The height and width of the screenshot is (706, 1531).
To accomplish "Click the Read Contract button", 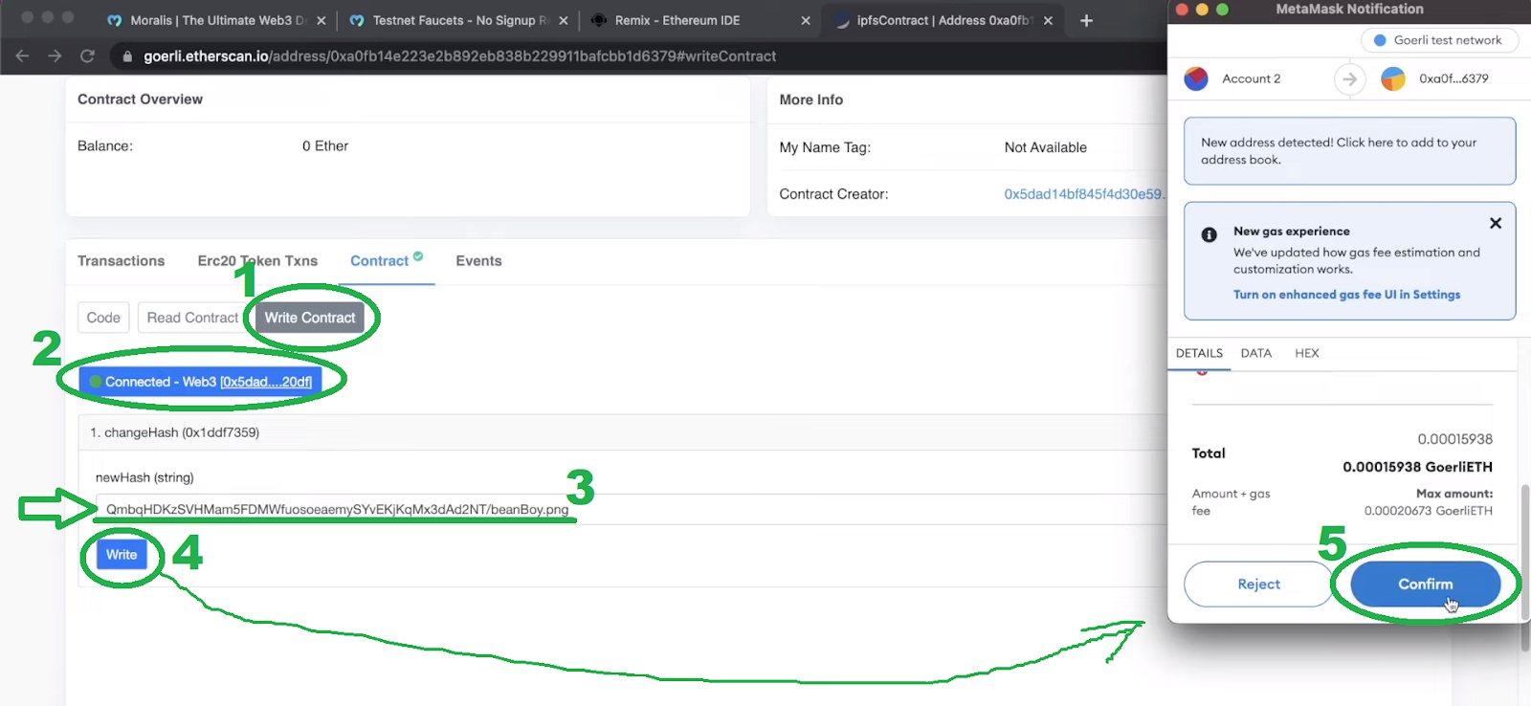I will tap(192, 318).
